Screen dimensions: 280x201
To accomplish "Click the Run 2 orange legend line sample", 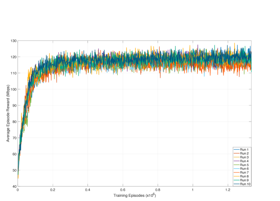I will point(236,153).
